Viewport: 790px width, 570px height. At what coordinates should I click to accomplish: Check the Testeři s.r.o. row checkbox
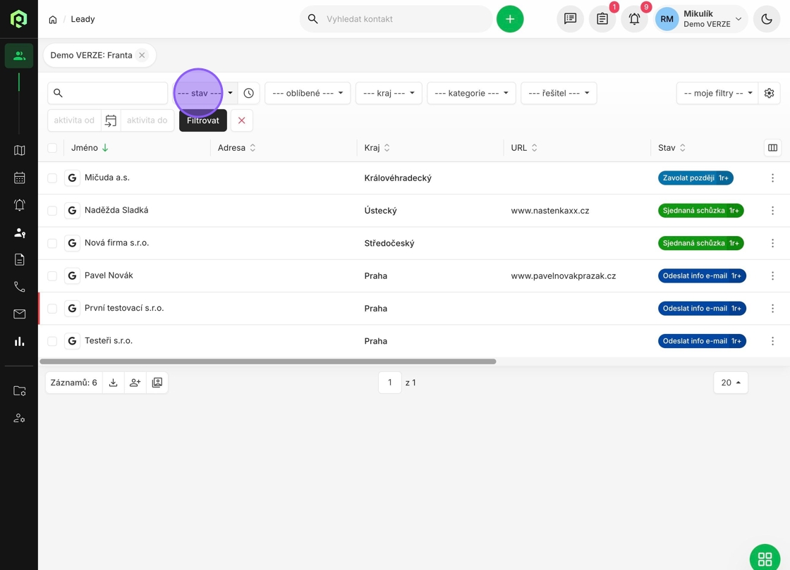pos(52,341)
